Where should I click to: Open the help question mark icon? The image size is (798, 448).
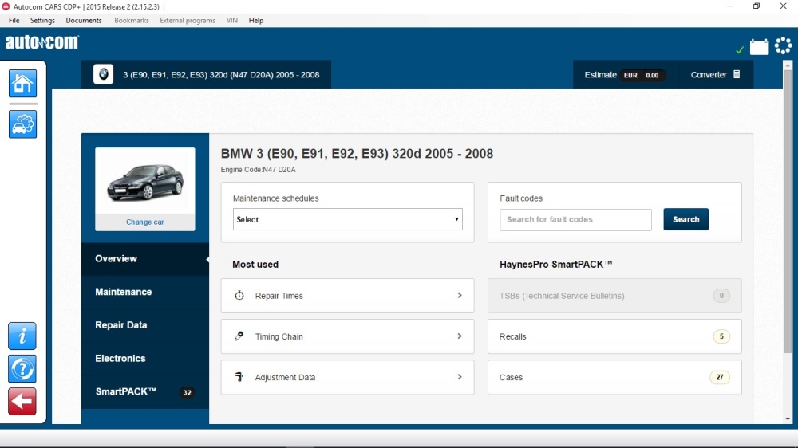click(22, 369)
